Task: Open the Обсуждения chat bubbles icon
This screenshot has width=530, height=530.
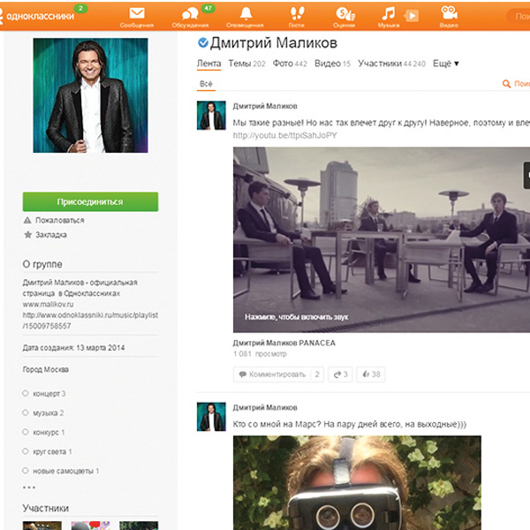Action: click(x=190, y=14)
